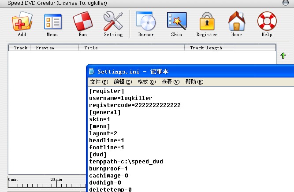Click the Title column header

[x=131, y=48]
